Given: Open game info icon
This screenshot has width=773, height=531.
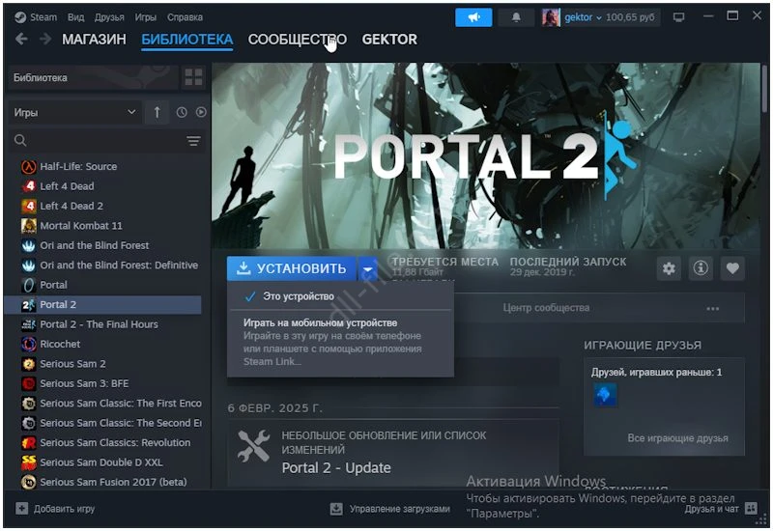Looking at the screenshot, I should (x=701, y=268).
